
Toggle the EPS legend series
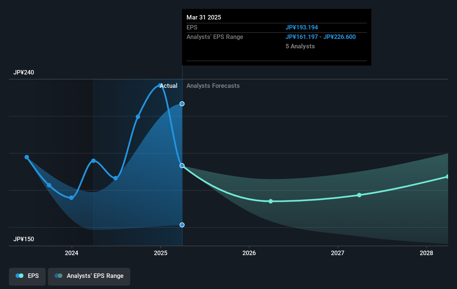tap(27, 276)
